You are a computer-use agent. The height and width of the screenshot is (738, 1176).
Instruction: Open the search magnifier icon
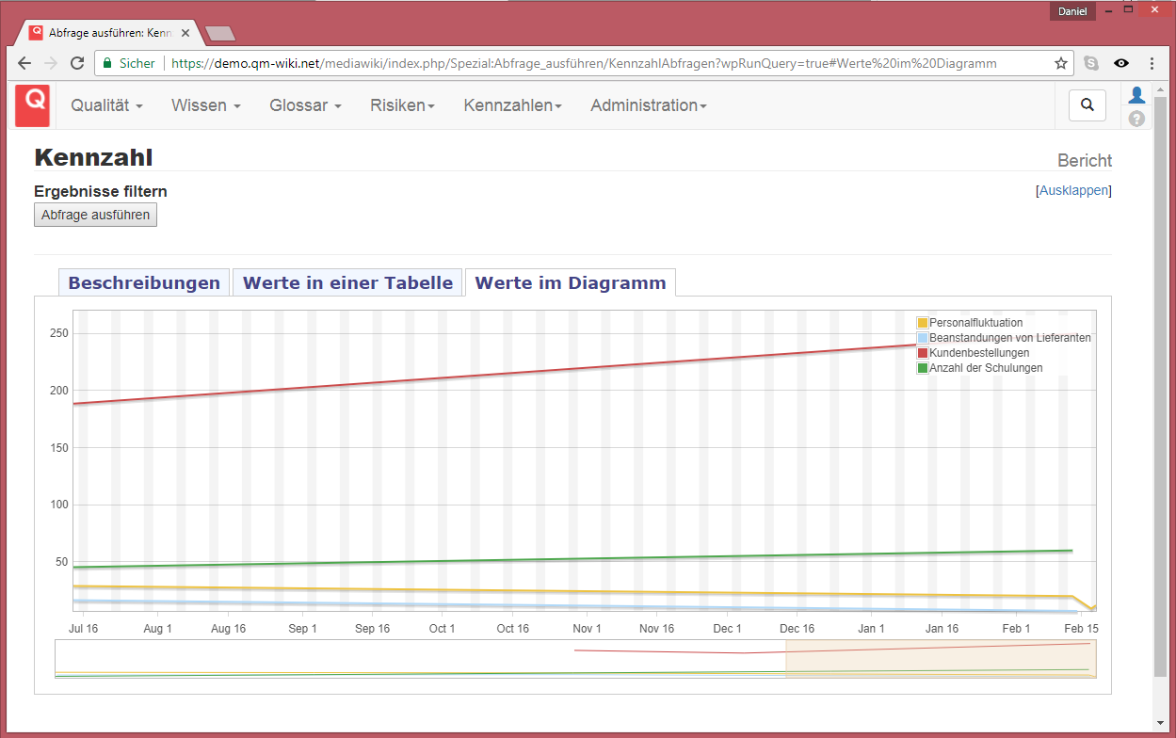pos(1087,105)
